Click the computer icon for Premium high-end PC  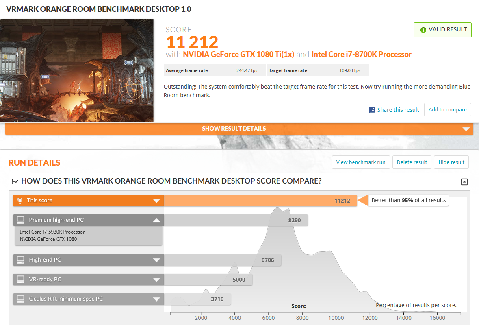point(20,220)
